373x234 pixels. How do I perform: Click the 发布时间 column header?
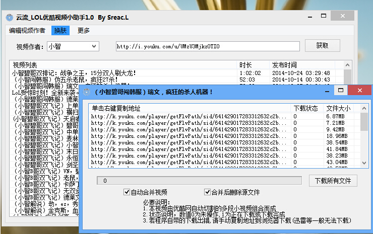[302, 65]
